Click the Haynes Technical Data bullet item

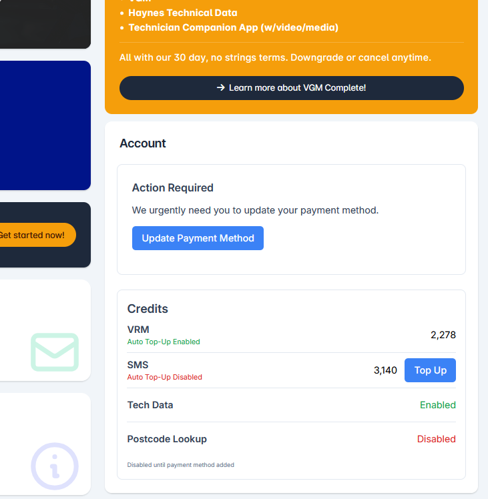tap(182, 13)
